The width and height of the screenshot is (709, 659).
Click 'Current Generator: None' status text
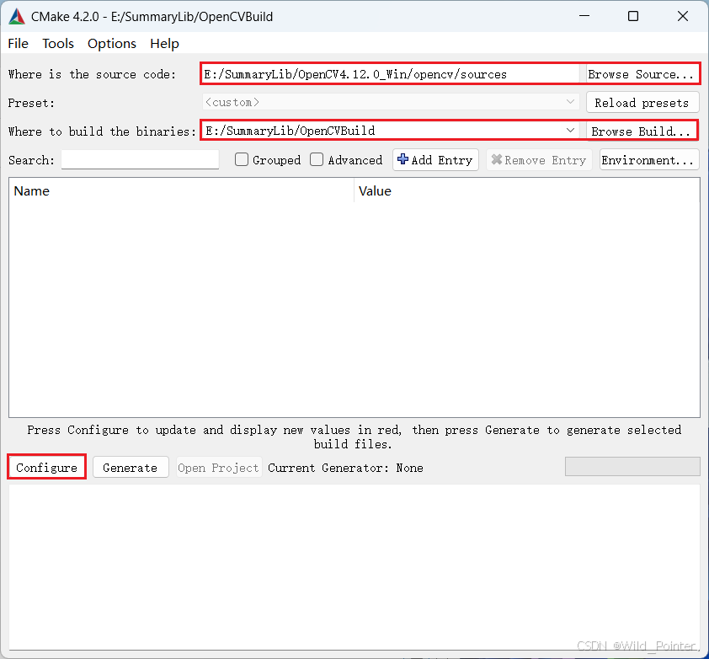pyautogui.click(x=345, y=468)
